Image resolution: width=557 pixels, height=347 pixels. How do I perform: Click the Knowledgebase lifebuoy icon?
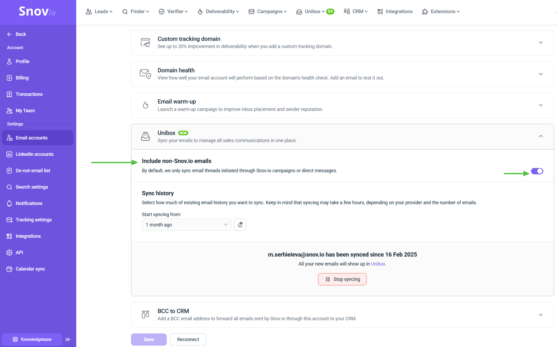click(x=15, y=339)
